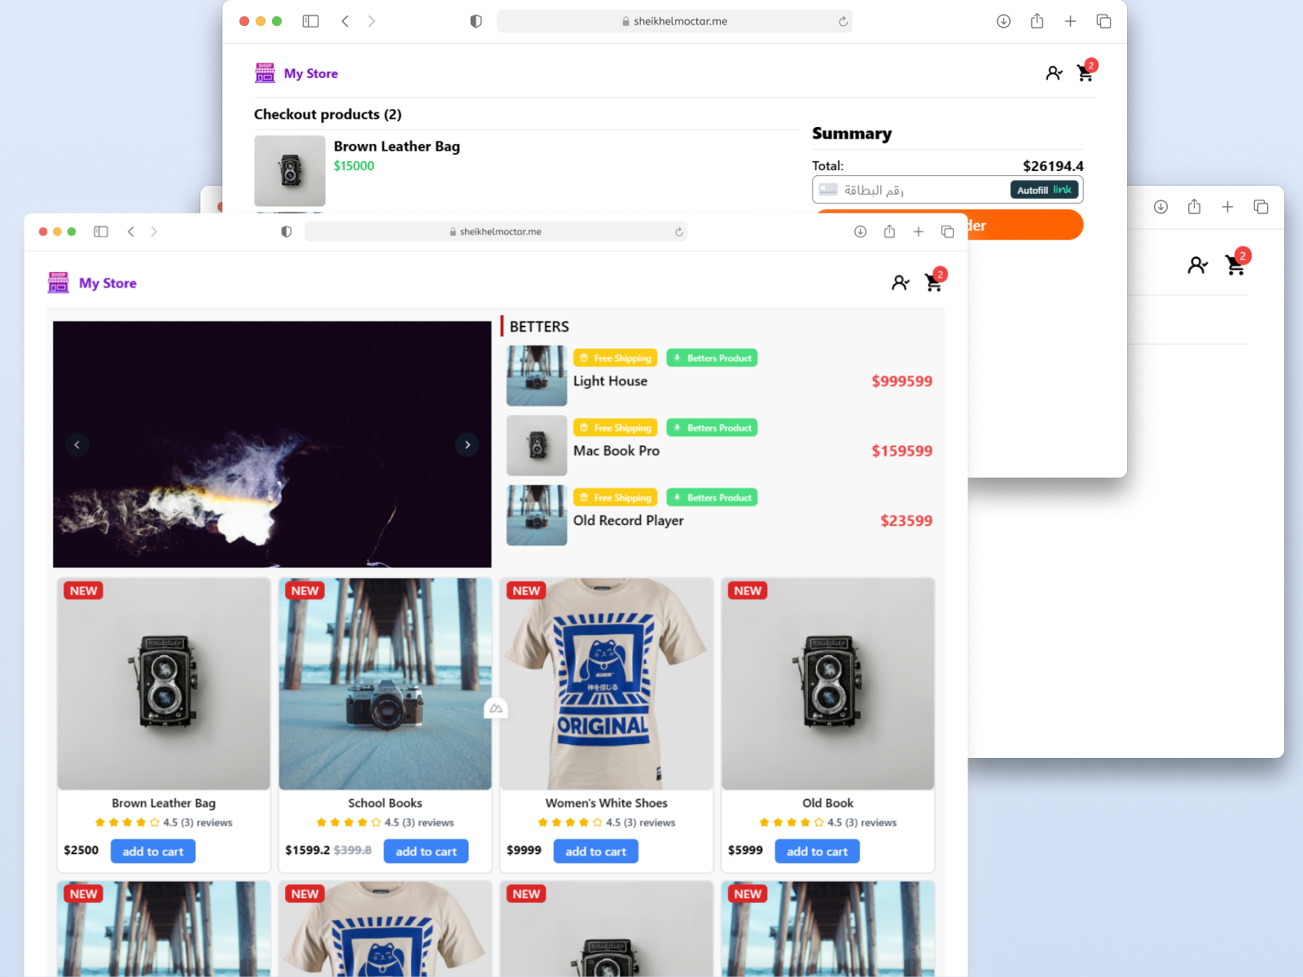
Task: Open new tab in front browser window
Action: tap(919, 232)
